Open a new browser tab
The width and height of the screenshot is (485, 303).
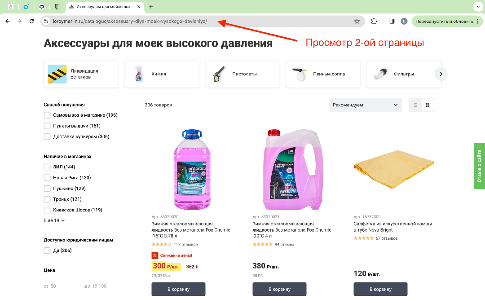coord(151,7)
